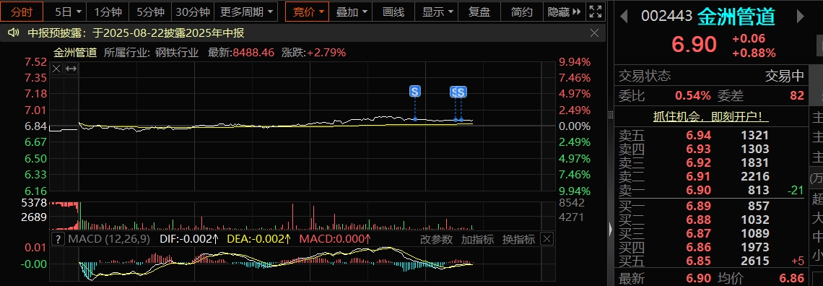
Task: Close the 中报预披露 announcement bar
Action: 594,34
